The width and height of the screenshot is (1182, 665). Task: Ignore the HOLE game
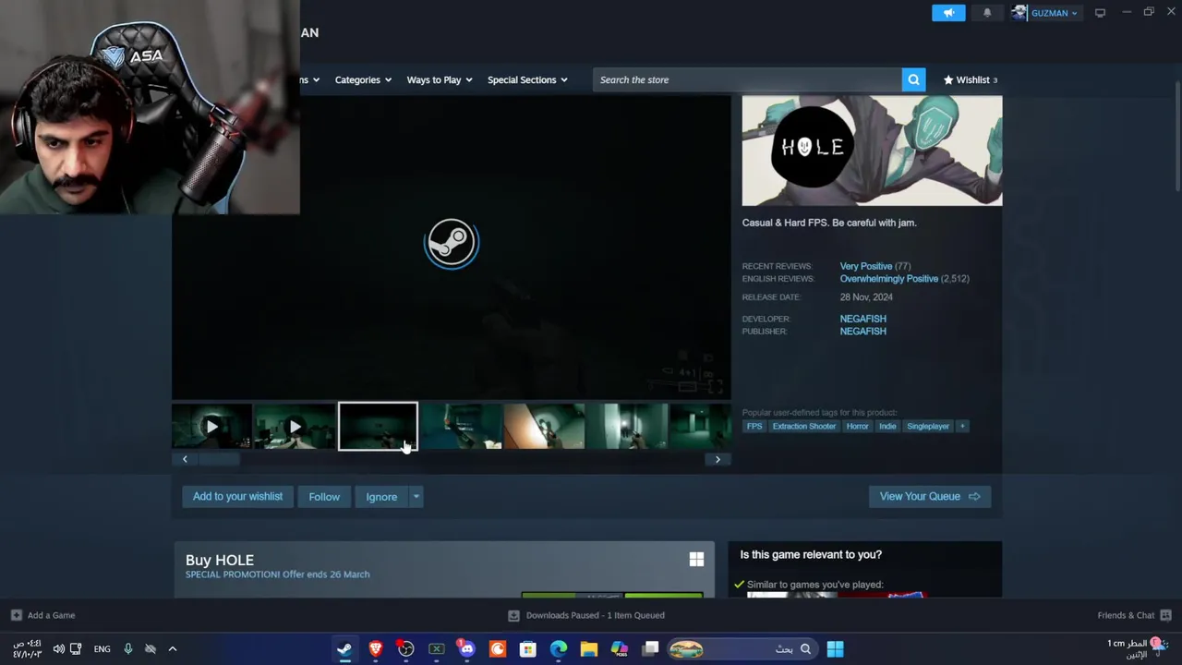[381, 497]
